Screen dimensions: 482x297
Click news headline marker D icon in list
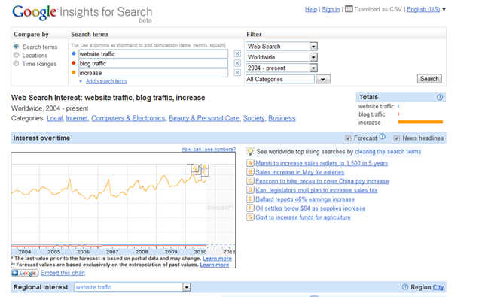point(250,190)
